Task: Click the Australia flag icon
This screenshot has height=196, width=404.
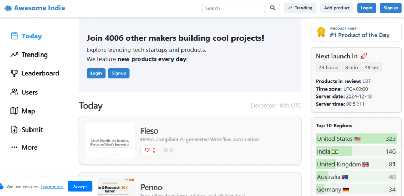Action: (345, 177)
